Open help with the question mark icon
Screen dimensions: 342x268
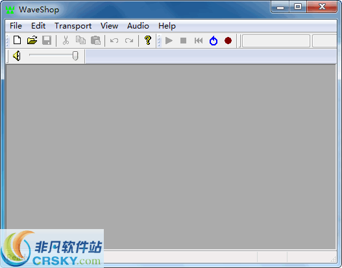(x=148, y=40)
